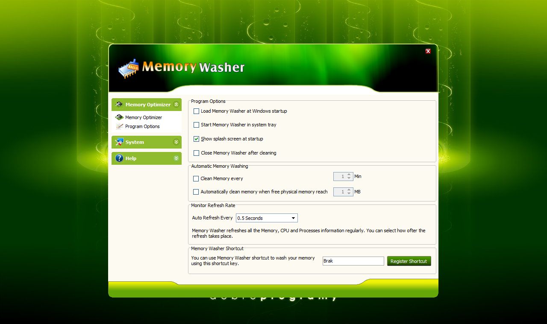Click the Auto Refresh Every label
This screenshot has height=324, width=547.
tap(212, 218)
